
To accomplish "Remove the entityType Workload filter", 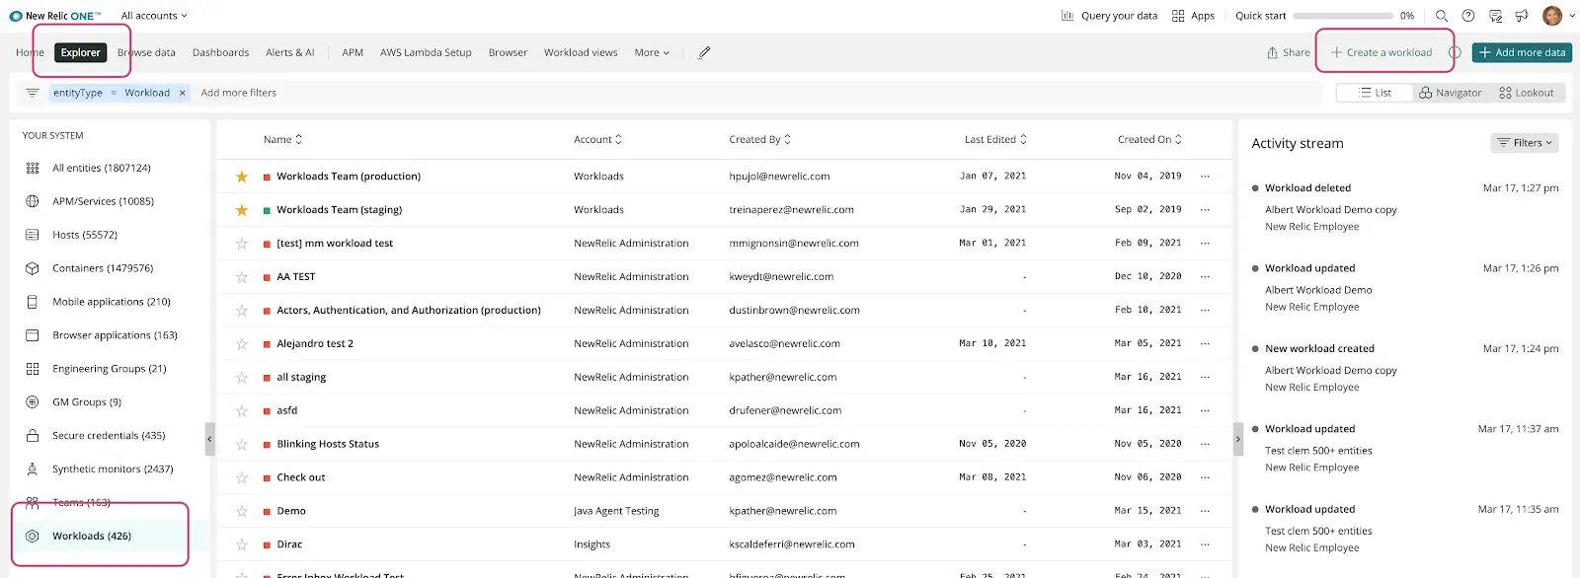I will pos(182,93).
